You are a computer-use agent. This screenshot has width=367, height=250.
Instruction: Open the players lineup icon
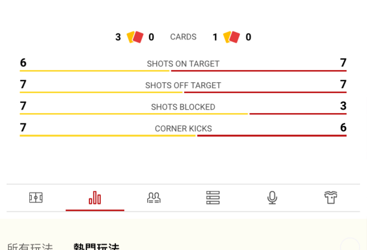(x=154, y=198)
